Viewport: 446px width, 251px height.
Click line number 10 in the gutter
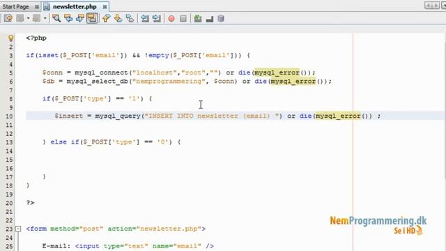[9, 116]
